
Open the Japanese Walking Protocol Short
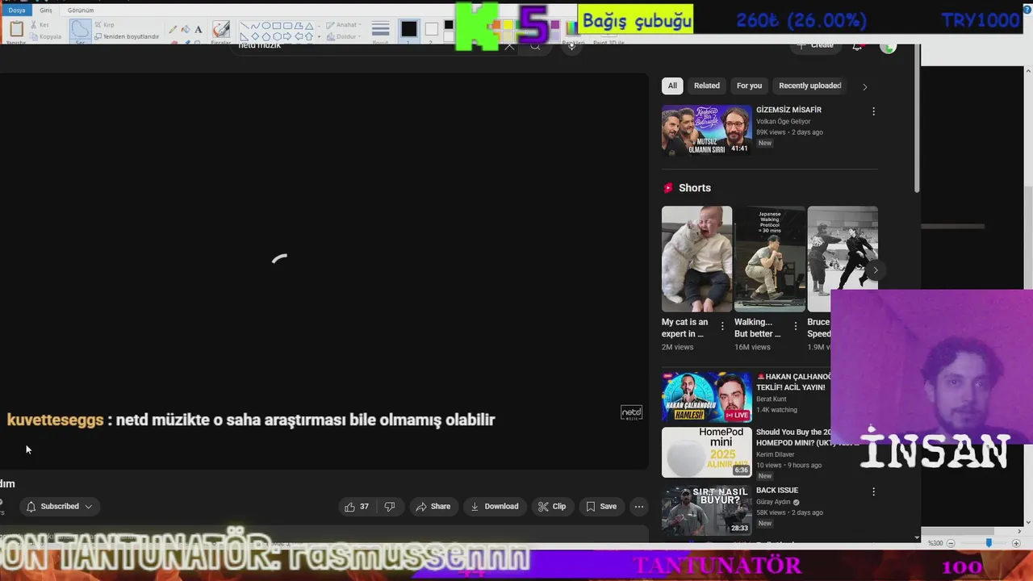coord(769,259)
